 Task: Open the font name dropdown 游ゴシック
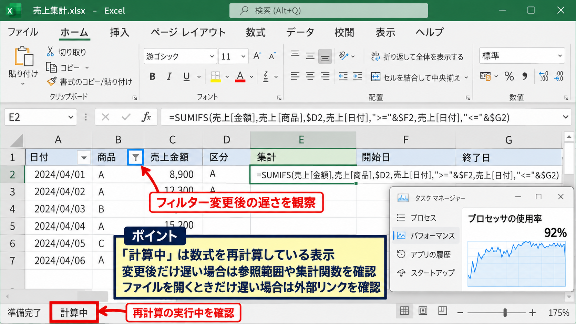point(212,56)
